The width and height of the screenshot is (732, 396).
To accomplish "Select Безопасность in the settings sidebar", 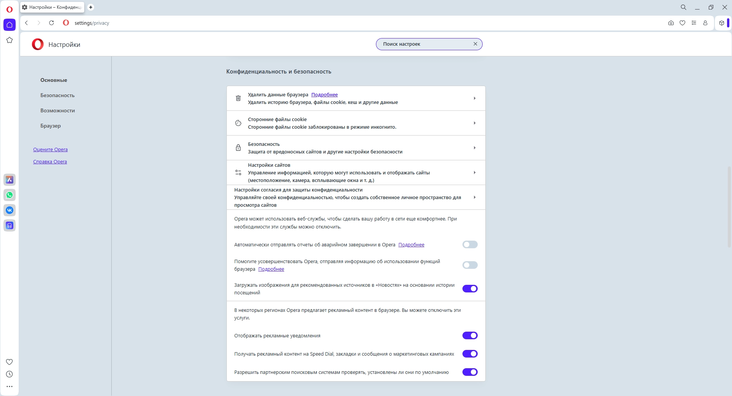I will pos(58,95).
